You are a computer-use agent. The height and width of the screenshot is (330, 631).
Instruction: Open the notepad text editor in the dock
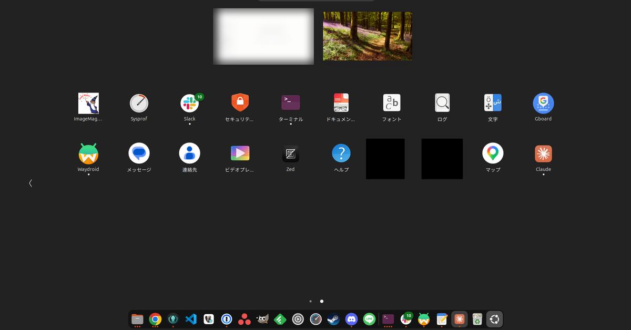[x=442, y=319]
